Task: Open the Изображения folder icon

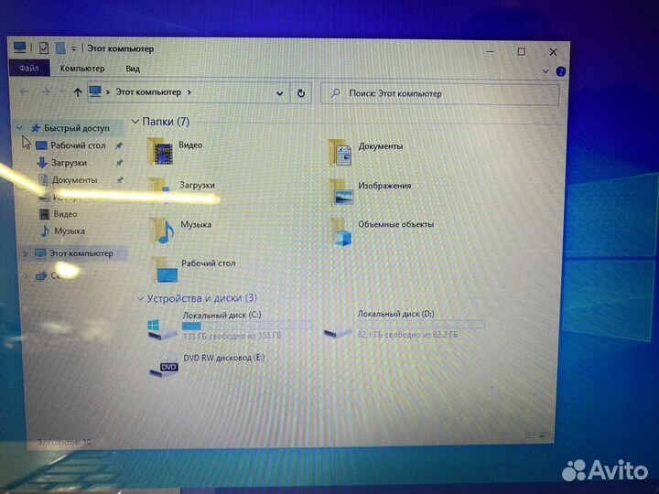Action: point(341,192)
